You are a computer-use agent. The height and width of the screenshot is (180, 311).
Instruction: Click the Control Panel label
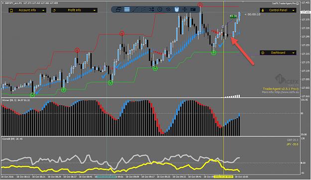click(x=278, y=10)
